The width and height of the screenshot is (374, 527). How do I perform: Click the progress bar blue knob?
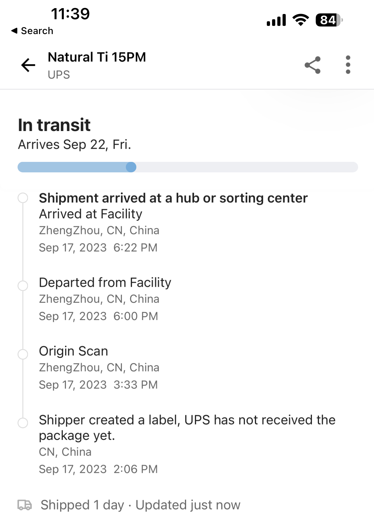[x=131, y=167]
